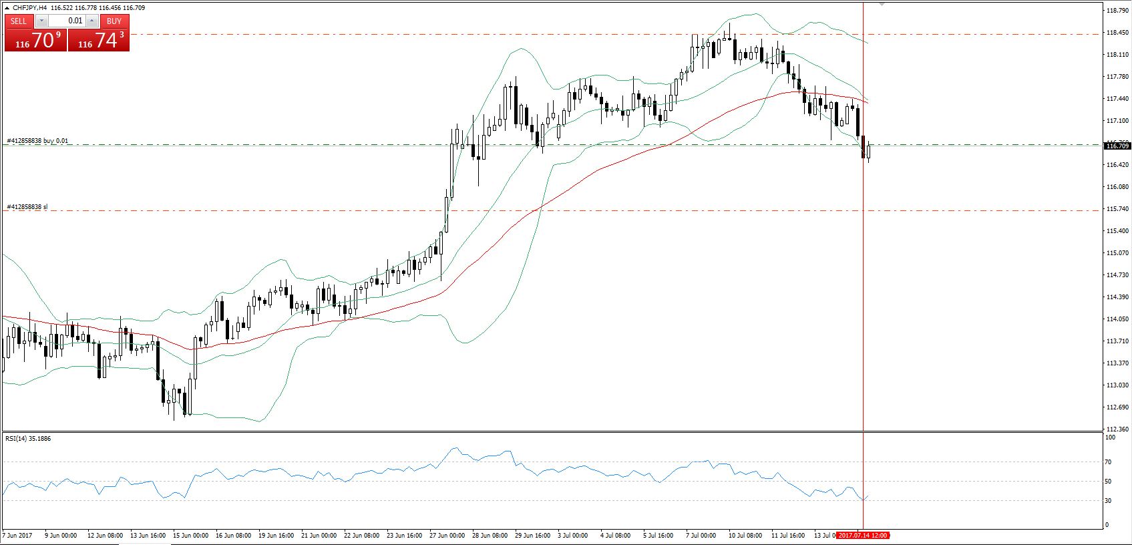Click the BUY button
1132x545 pixels.
tap(114, 21)
